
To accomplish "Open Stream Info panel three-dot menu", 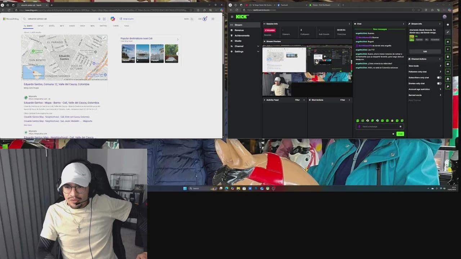I will coord(440,24).
